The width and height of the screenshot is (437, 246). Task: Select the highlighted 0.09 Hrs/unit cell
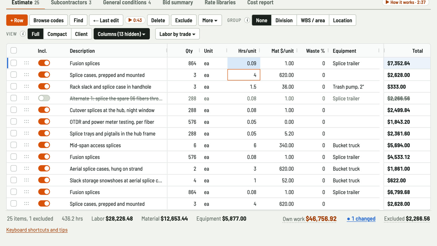coord(244,63)
